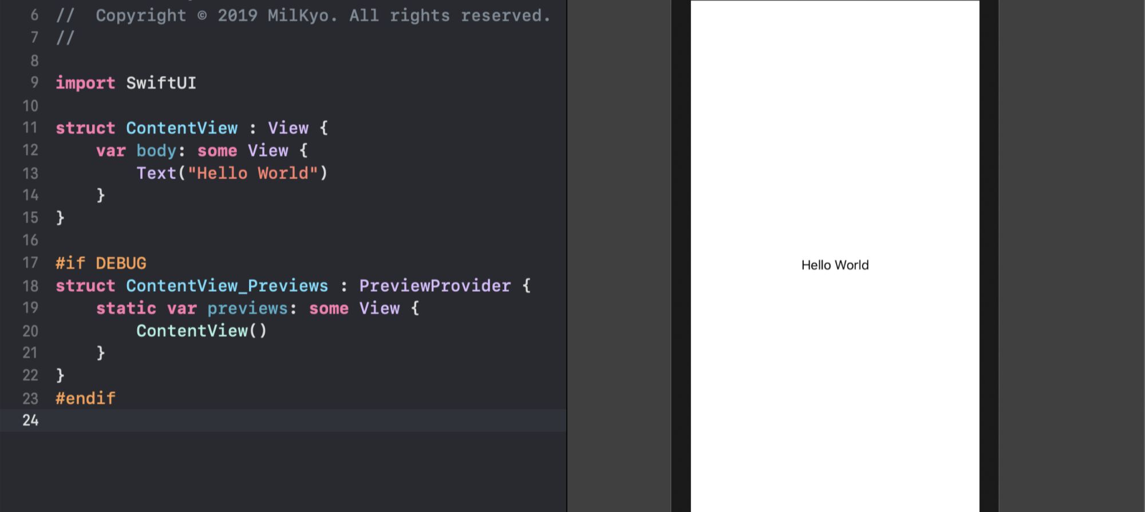Image resolution: width=1145 pixels, height=512 pixels.
Task: Click the PreviewProvider type name
Action: (435, 285)
